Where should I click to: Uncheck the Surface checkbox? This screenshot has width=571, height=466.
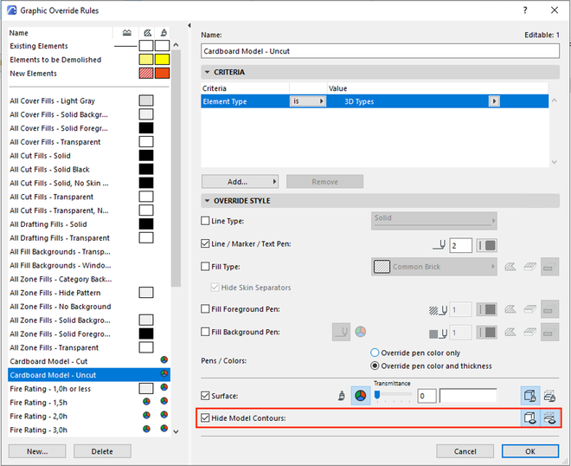point(205,396)
